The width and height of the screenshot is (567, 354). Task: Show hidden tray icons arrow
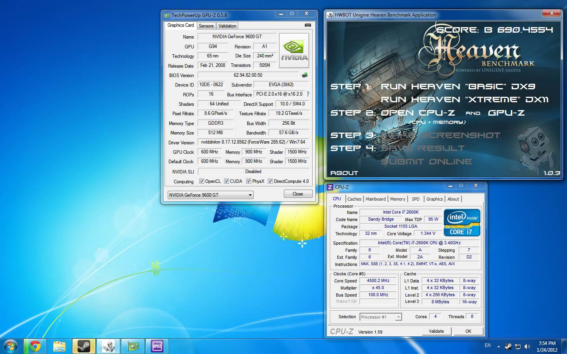pyautogui.click(x=498, y=347)
